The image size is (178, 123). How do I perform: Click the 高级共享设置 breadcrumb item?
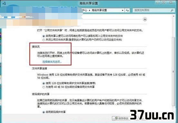coord(99,10)
